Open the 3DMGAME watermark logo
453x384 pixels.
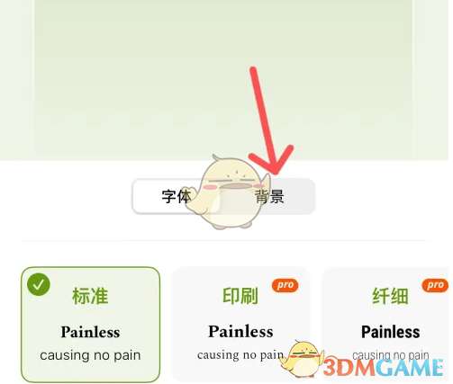tap(384, 367)
